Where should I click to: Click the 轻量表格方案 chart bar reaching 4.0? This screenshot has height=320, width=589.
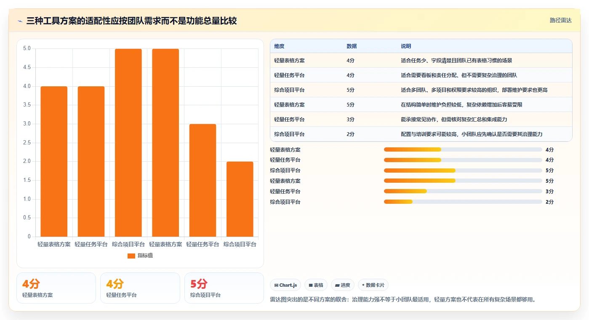click(x=54, y=162)
